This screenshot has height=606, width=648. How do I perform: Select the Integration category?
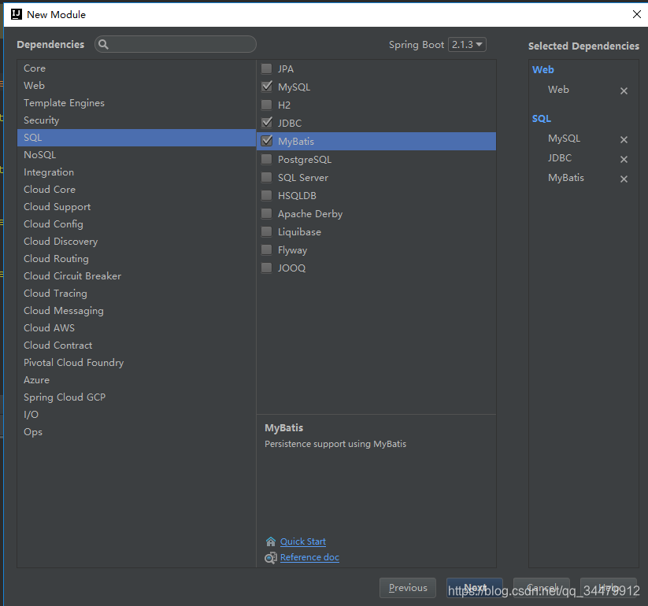pyautogui.click(x=136, y=172)
